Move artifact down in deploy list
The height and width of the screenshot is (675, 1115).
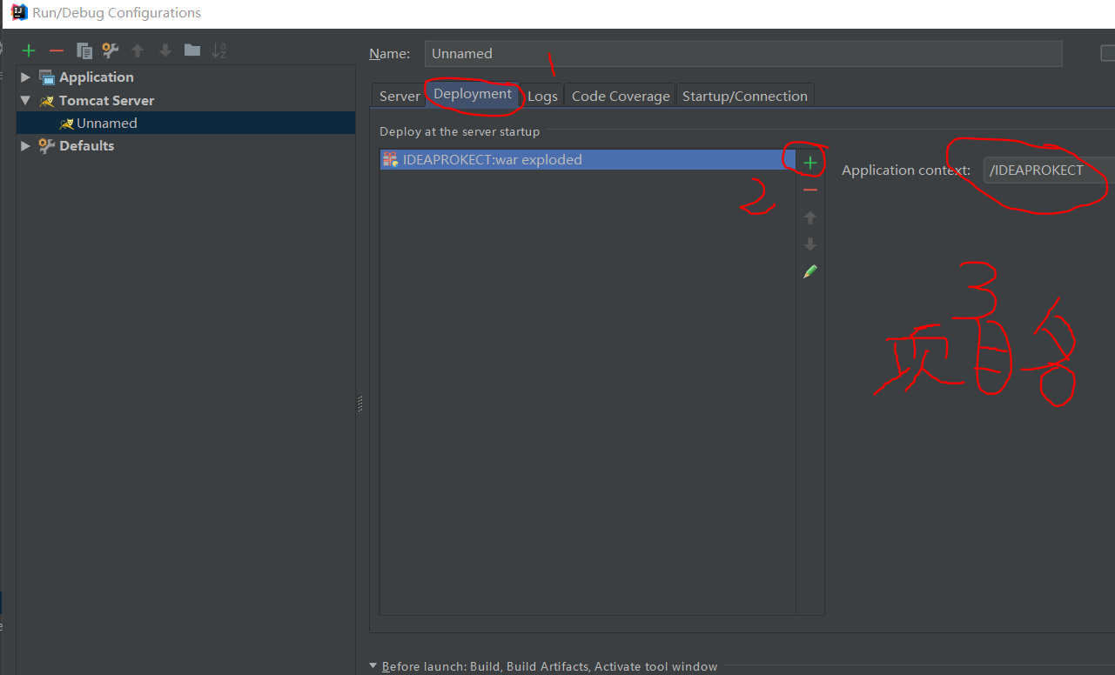point(810,244)
